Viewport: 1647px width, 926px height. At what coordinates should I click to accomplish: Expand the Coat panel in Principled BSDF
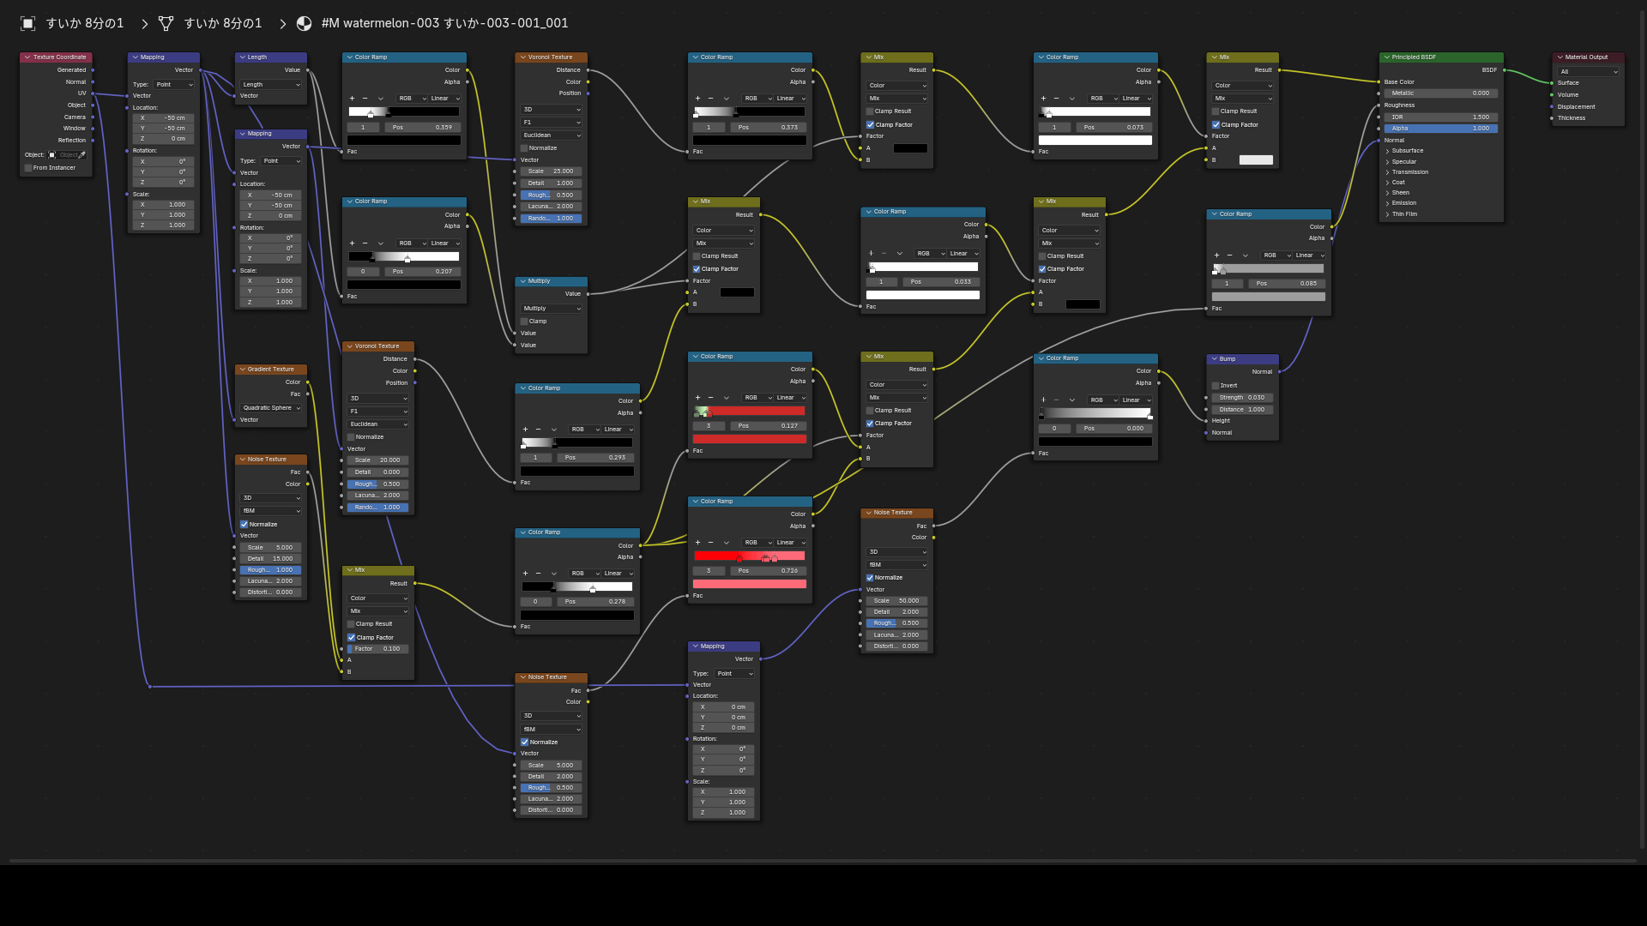click(x=1387, y=183)
